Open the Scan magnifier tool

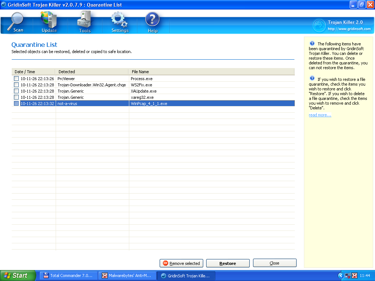point(15,22)
